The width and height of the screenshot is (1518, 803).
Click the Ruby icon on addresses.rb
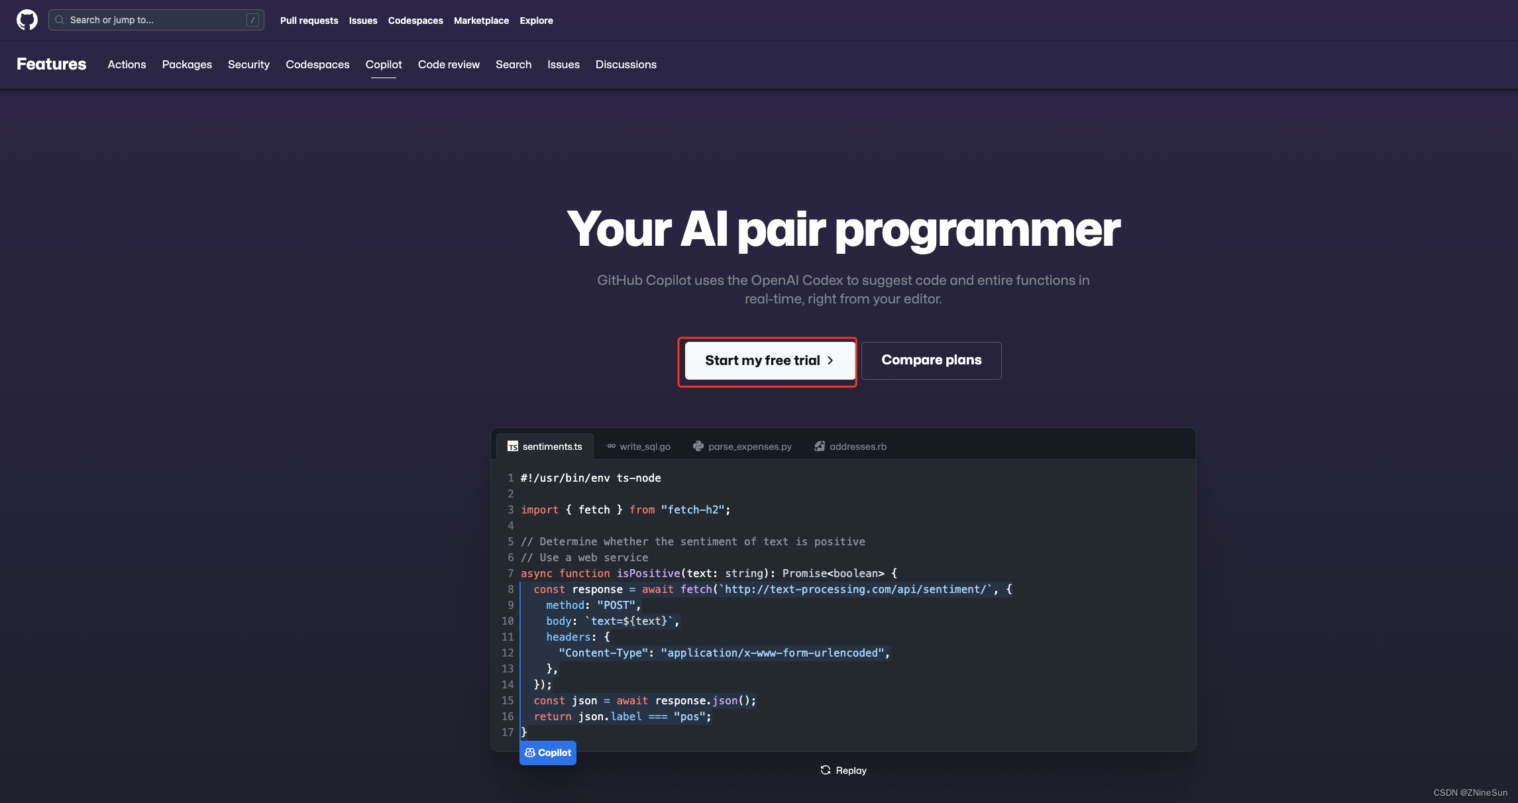(820, 447)
